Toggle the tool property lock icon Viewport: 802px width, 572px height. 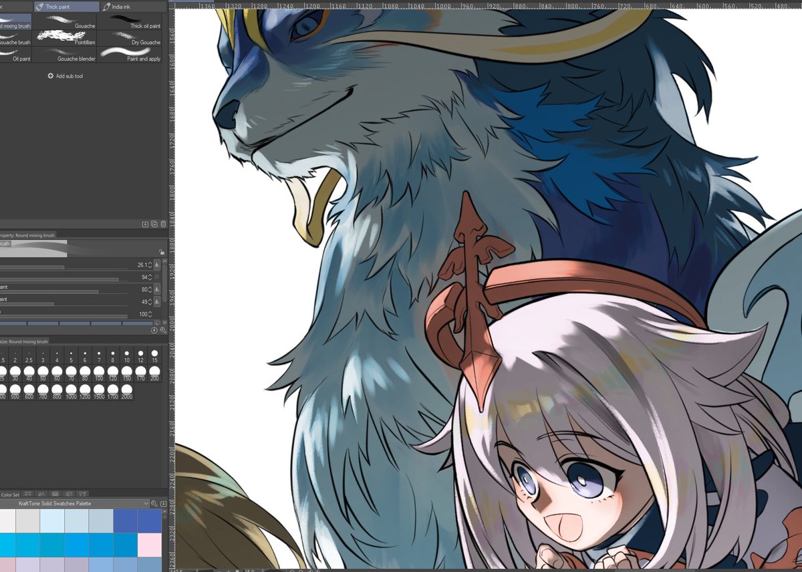coord(161,252)
